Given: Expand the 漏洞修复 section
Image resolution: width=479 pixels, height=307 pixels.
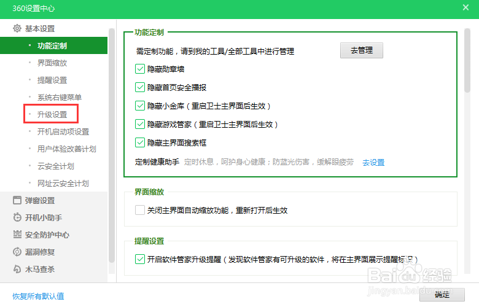Looking at the screenshot, I should (x=40, y=252).
